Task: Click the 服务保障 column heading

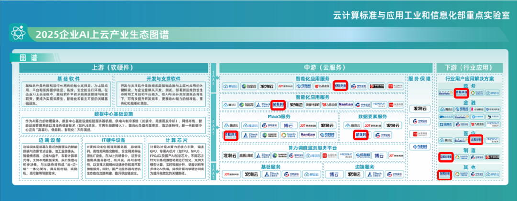Action: 419,79
